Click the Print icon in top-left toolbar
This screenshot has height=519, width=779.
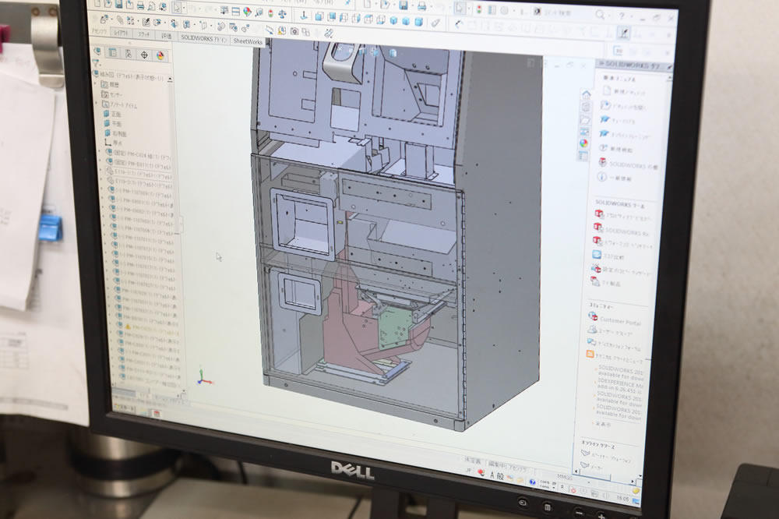pyautogui.click(x=140, y=5)
